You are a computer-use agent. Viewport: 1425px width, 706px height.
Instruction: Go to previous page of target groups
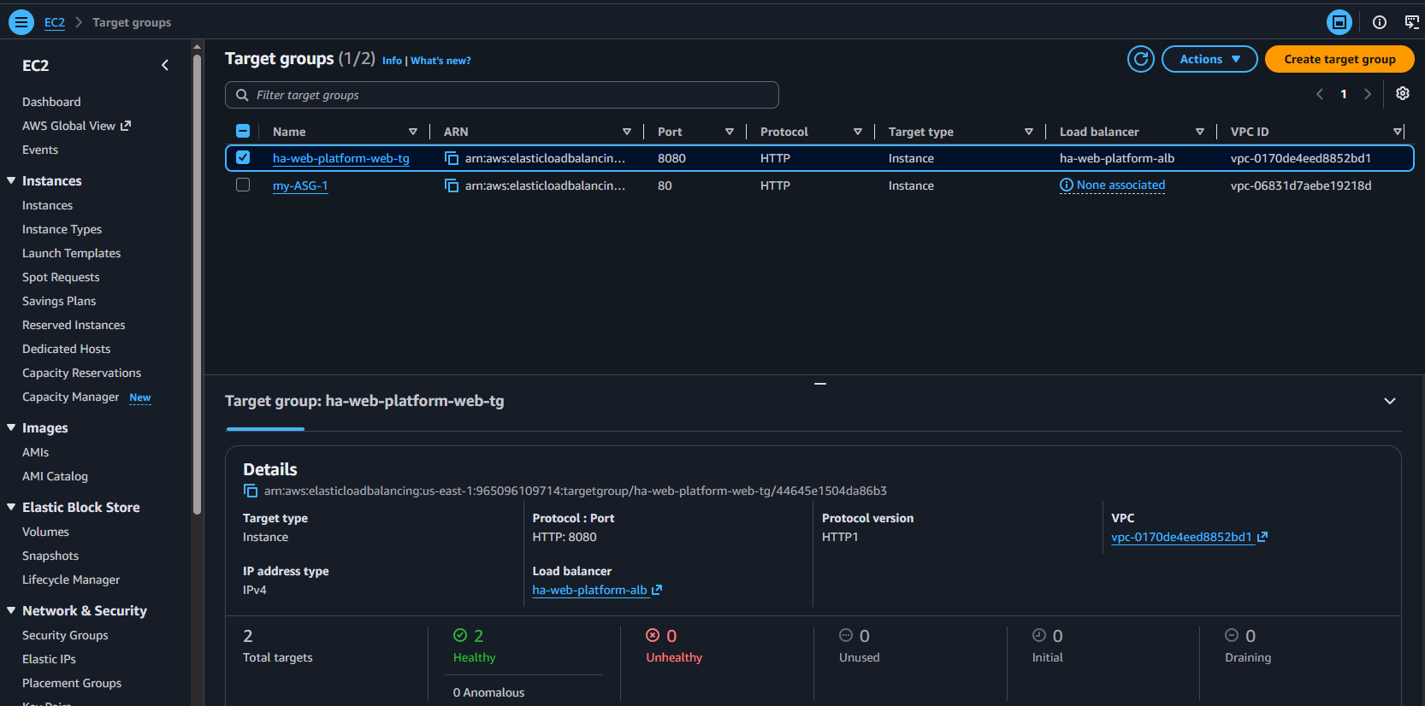(1320, 94)
